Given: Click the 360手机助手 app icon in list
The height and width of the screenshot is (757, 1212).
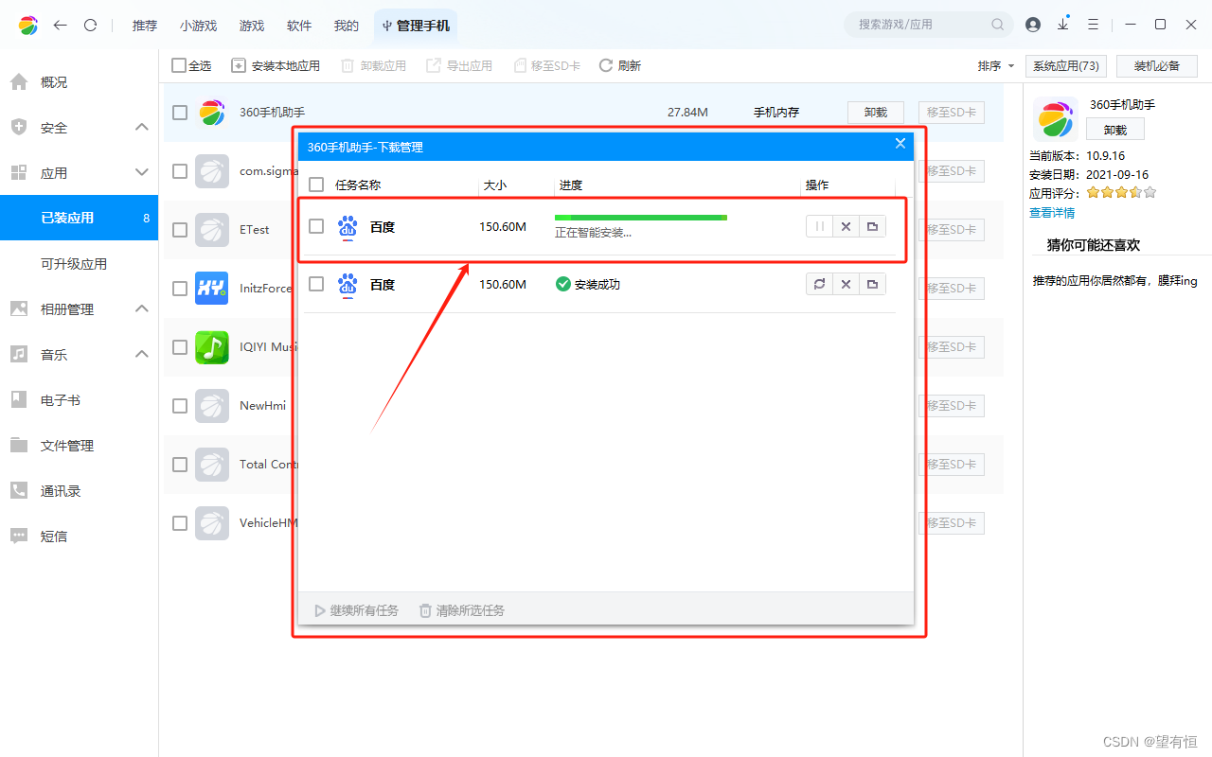Looking at the screenshot, I should click(x=212, y=113).
